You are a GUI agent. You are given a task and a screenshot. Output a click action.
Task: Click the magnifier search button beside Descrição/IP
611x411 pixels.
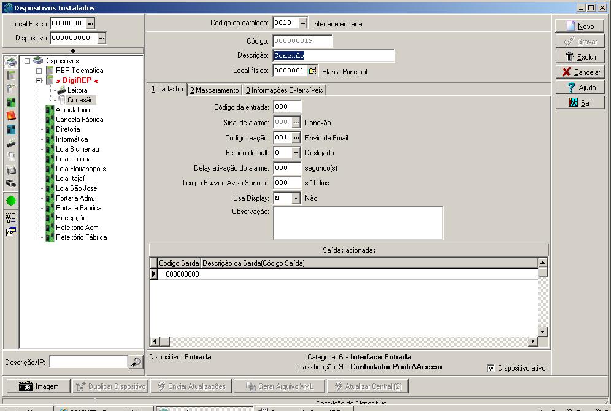click(136, 362)
